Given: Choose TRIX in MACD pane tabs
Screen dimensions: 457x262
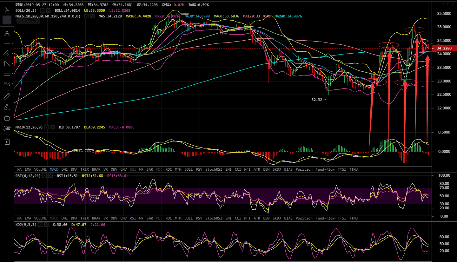Looking at the screenshot, I should [84, 169].
